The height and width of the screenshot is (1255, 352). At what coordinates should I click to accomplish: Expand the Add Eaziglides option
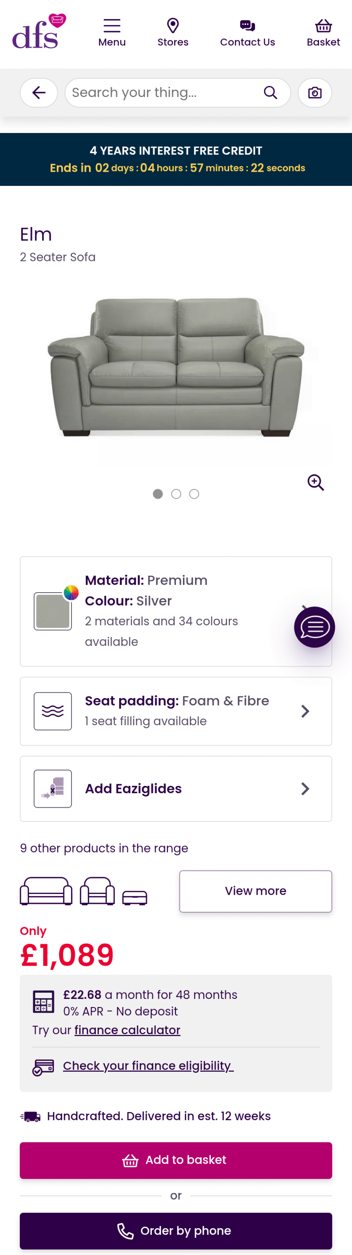176,789
